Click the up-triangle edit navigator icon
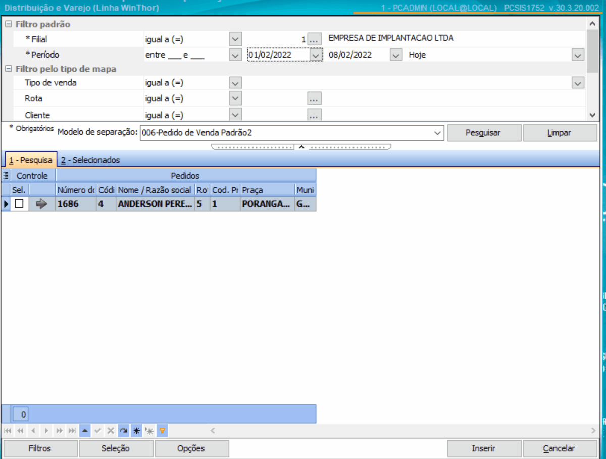This screenshot has width=606, height=459. pos(85,431)
